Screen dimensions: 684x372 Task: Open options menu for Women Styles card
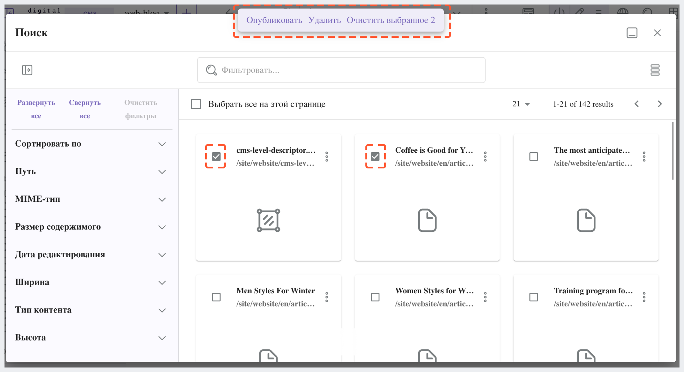[x=485, y=297]
